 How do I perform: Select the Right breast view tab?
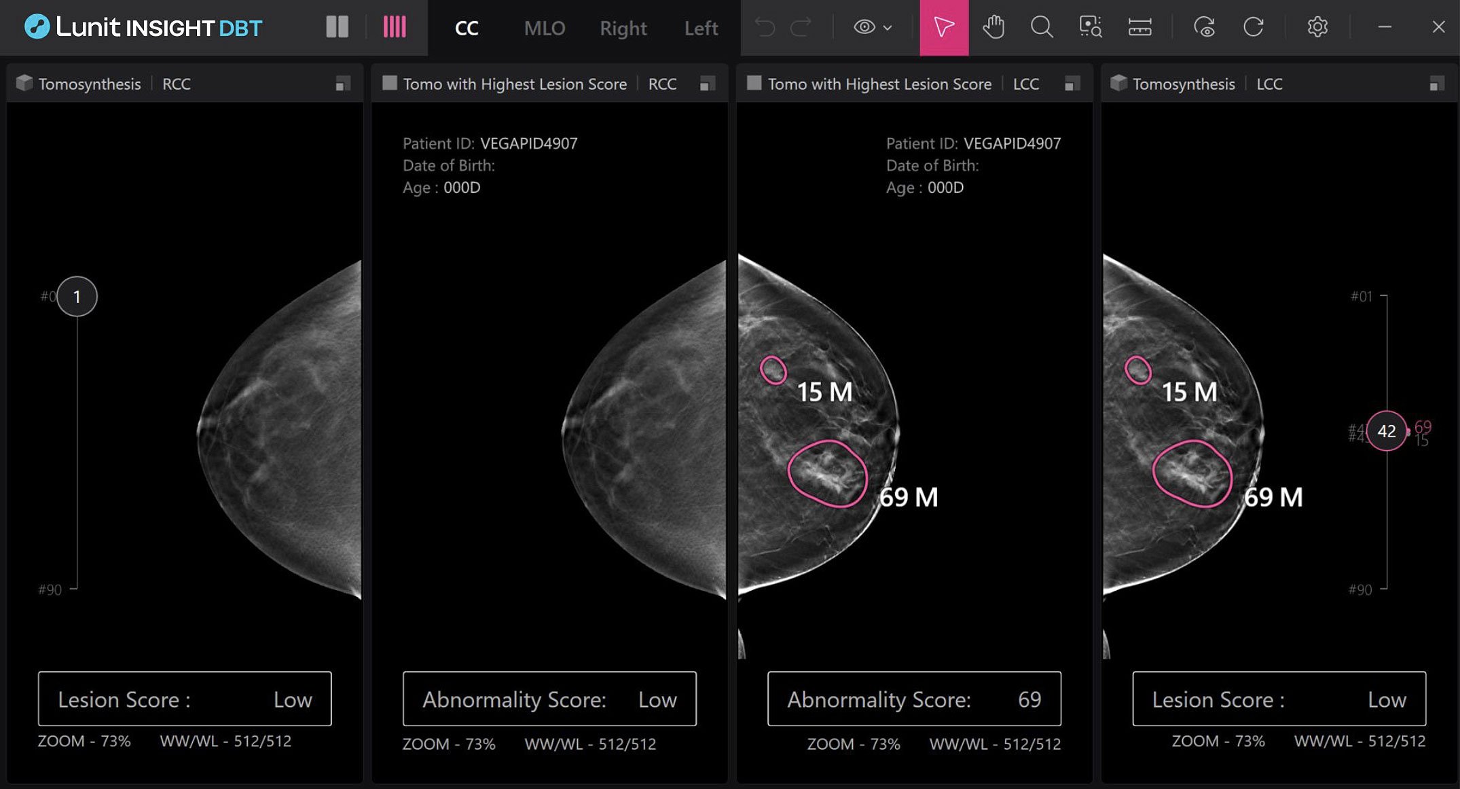pos(622,28)
